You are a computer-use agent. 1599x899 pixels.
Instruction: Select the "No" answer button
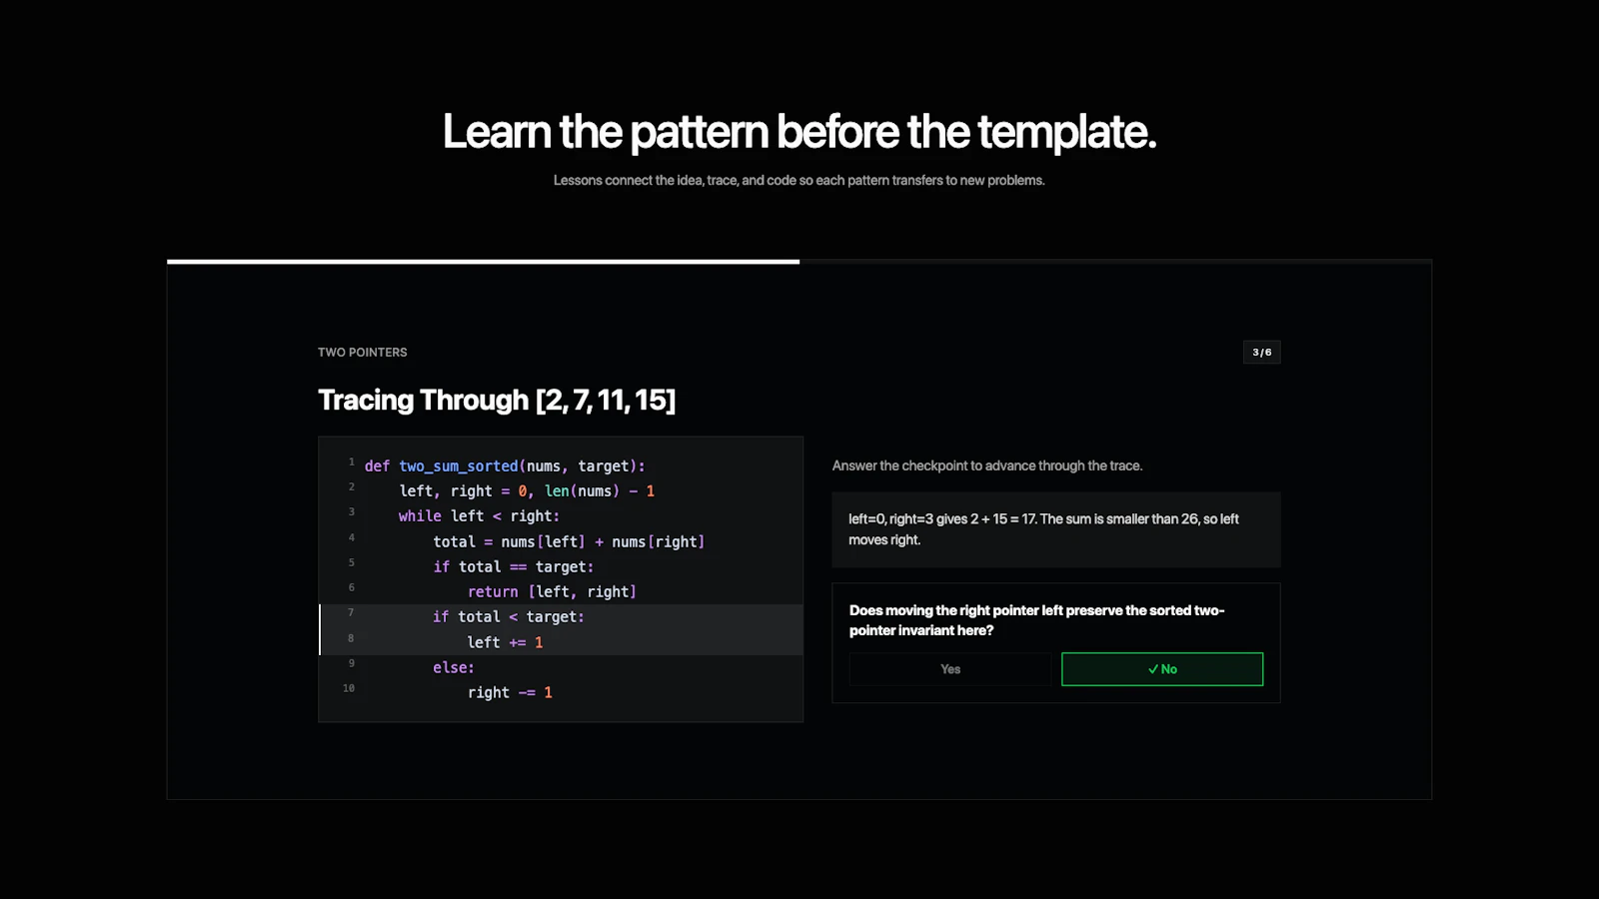pyautogui.click(x=1162, y=669)
